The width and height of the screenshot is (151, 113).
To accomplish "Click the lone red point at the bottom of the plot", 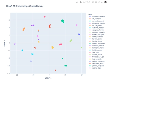I will click(55, 70).
